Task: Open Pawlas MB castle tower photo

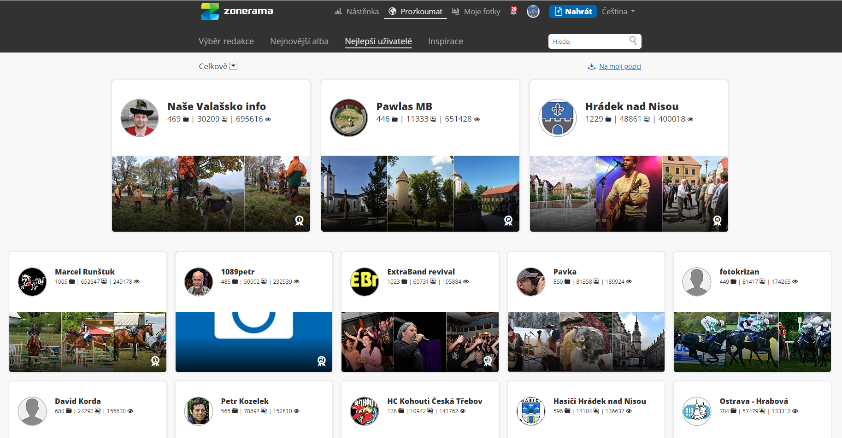Action: click(x=420, y=193)
